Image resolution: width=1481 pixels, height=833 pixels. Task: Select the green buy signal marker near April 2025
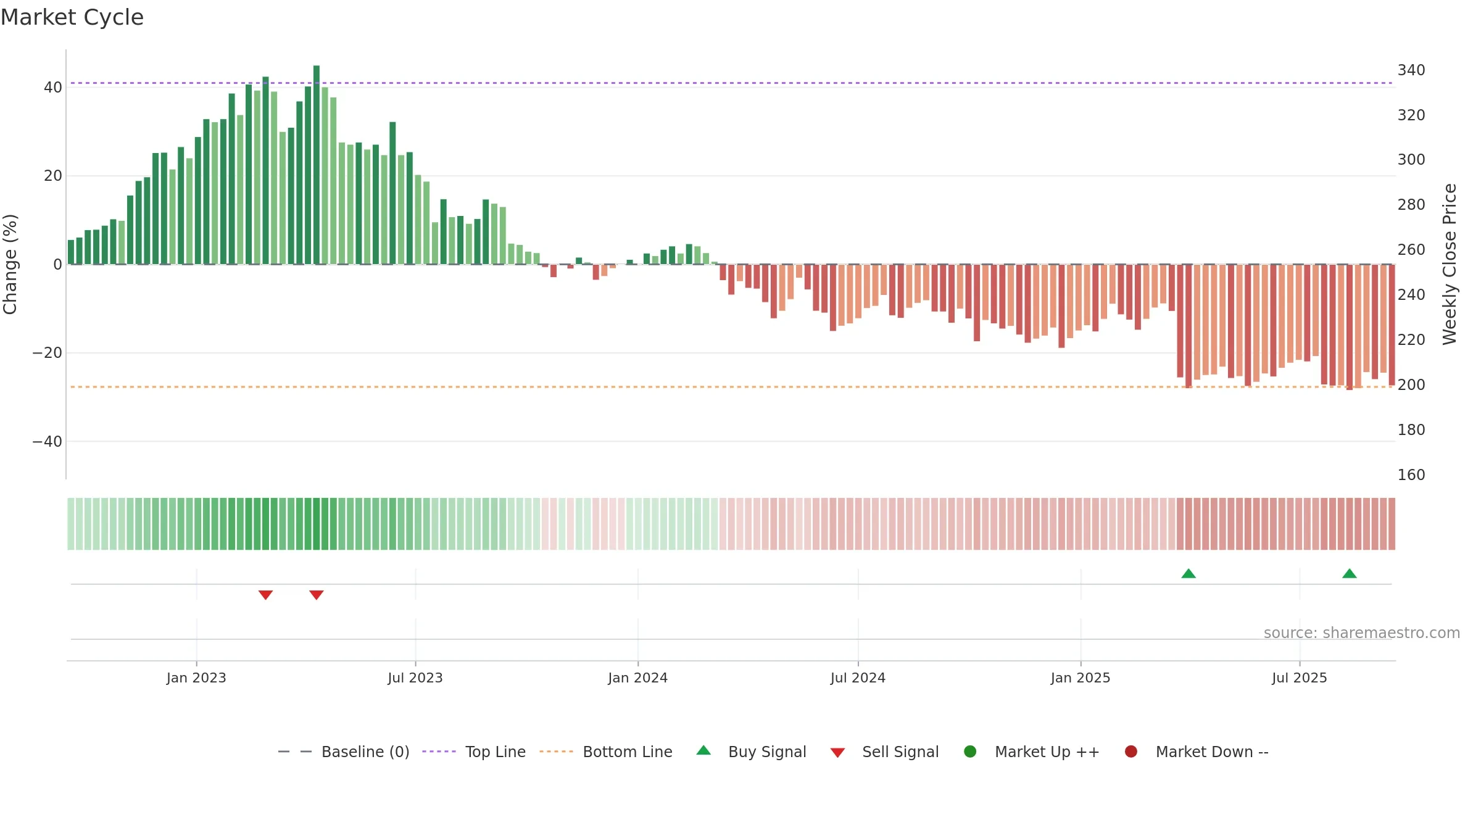point(1189,573)
